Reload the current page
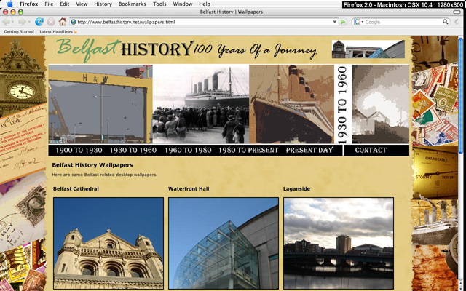 [39, 22]
